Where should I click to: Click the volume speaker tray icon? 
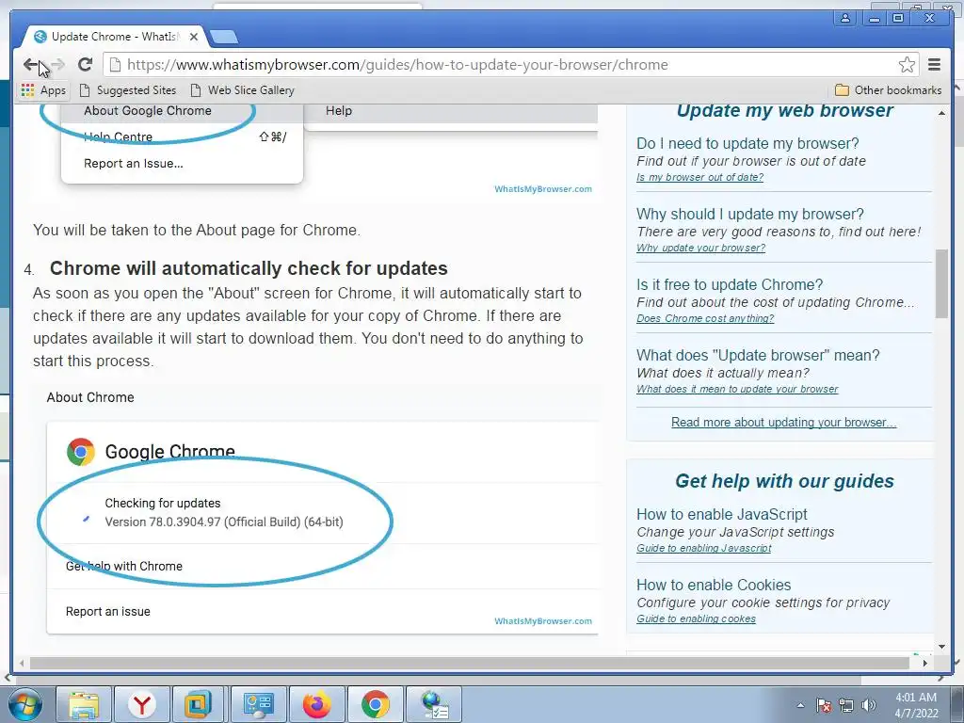click(x=869, y=705)
